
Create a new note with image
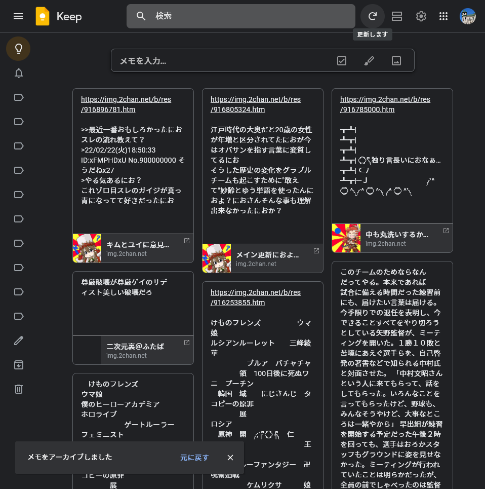tap(396, 61)
